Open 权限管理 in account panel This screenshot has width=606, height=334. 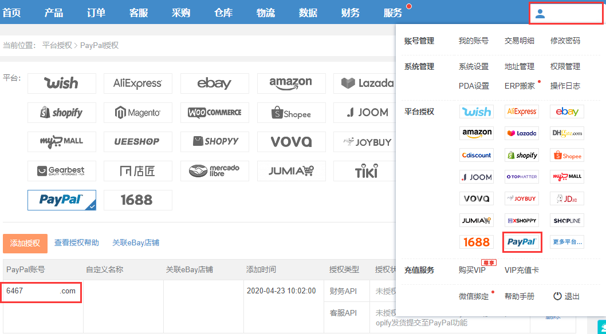(565, 67)
